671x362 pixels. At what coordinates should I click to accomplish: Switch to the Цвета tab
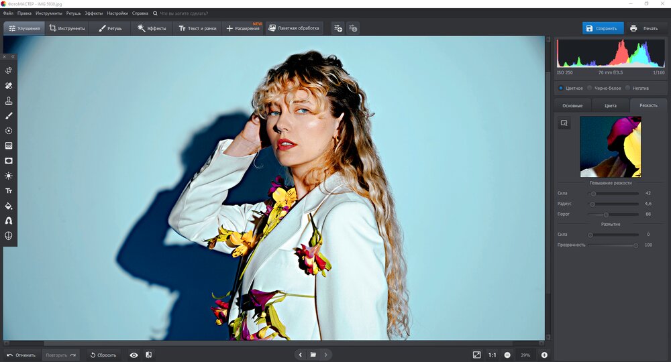pos(611,105)
